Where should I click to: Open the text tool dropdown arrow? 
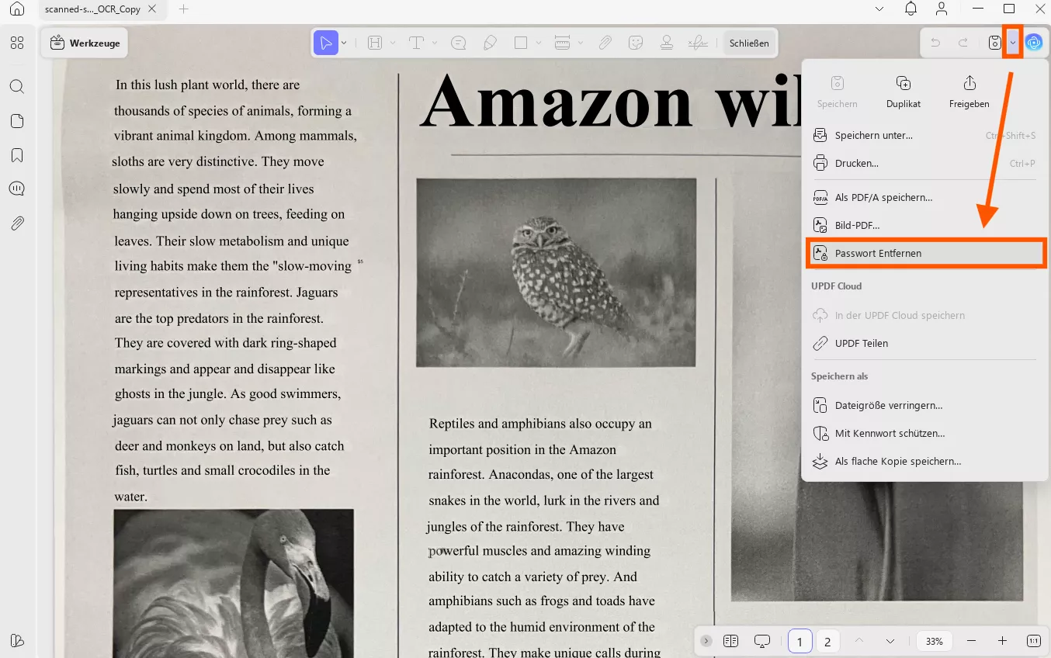pyautogui.click(x=435, y=43)
